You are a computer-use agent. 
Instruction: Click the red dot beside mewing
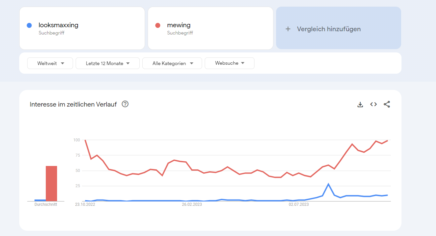click(x=158, y=25)
